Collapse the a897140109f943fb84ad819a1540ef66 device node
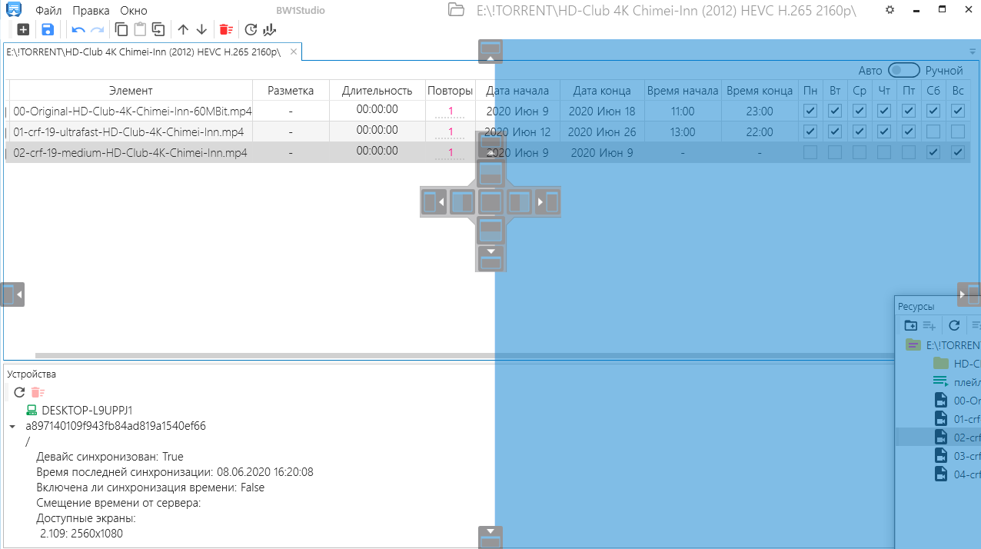The image size is (981, 549). pos(12,426)
